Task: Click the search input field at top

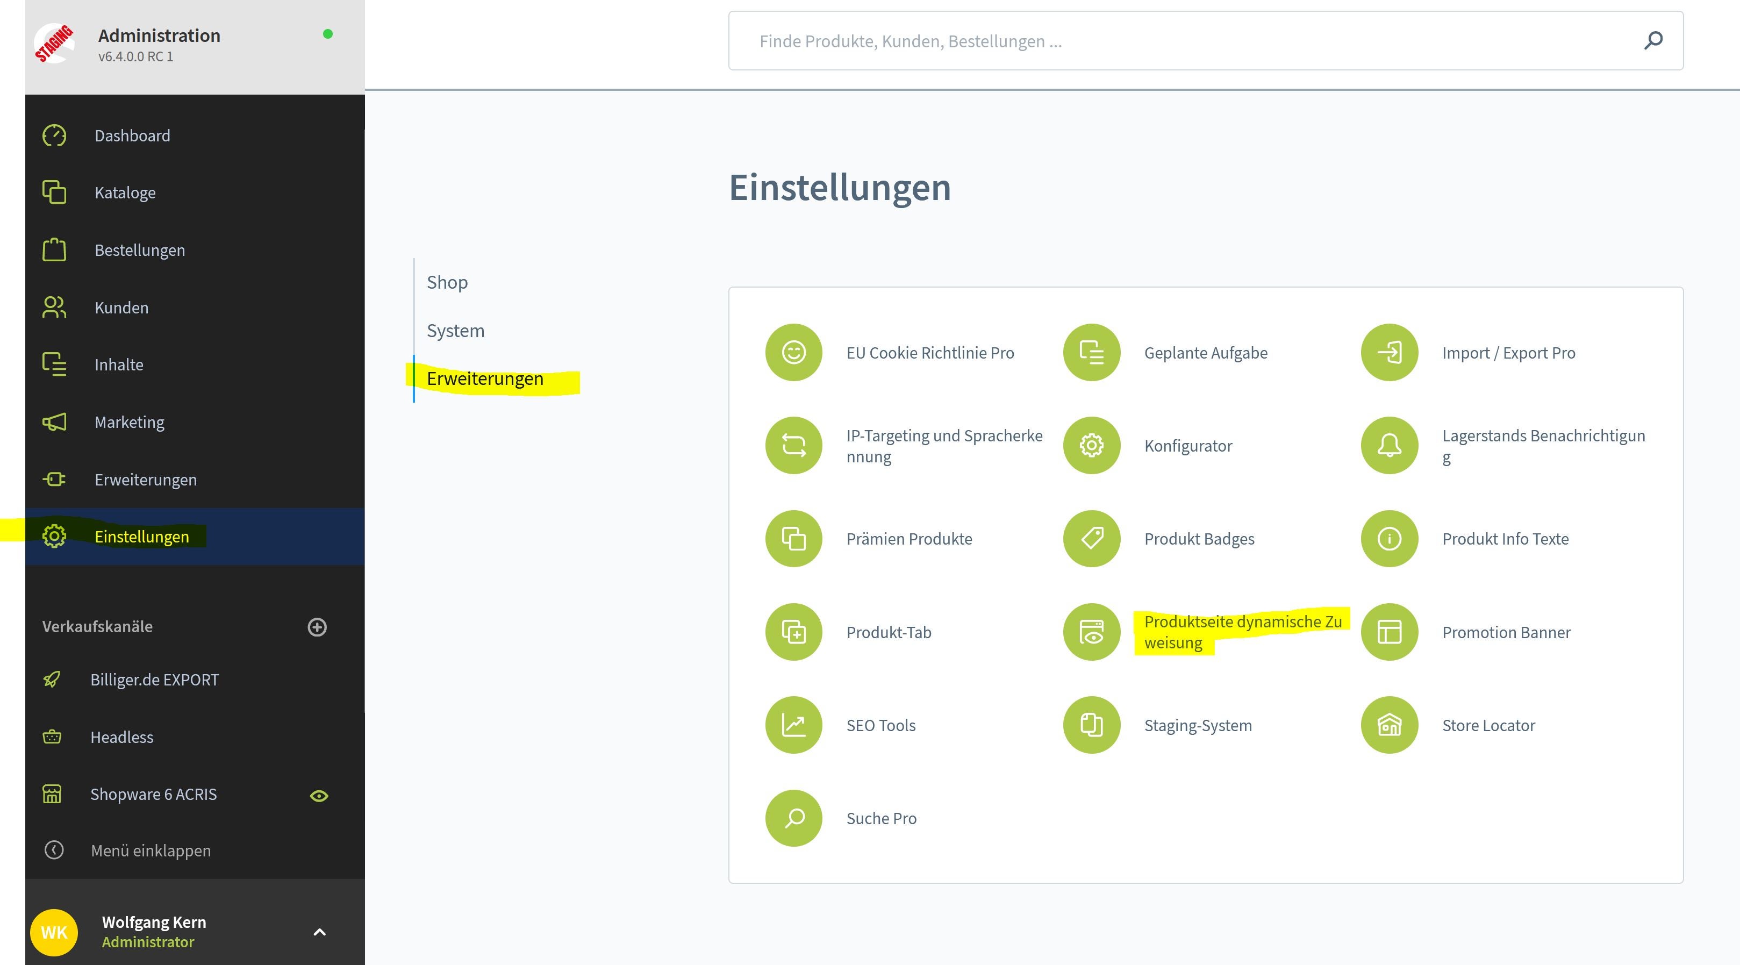Action: coord(1204,40)
